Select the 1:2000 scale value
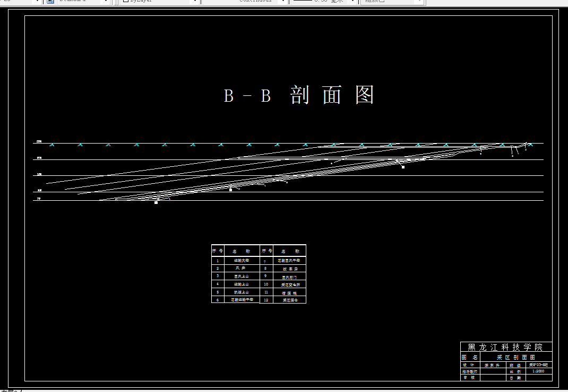 point(538,371)
